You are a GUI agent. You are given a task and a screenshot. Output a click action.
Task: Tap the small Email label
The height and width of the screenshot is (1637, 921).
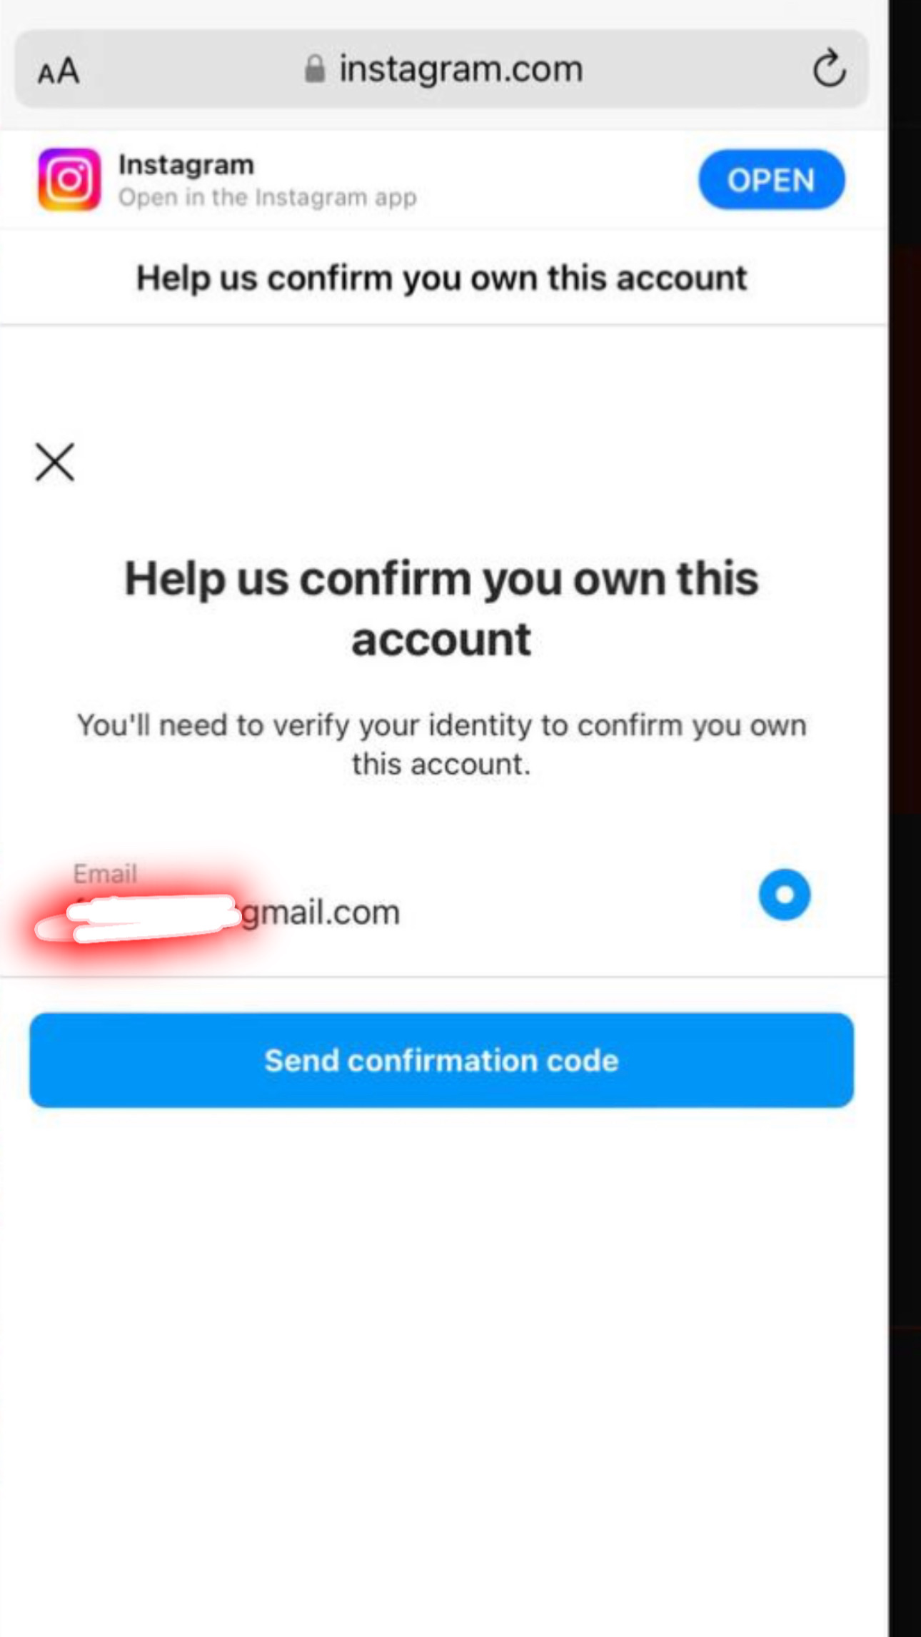tap(105, 873)
